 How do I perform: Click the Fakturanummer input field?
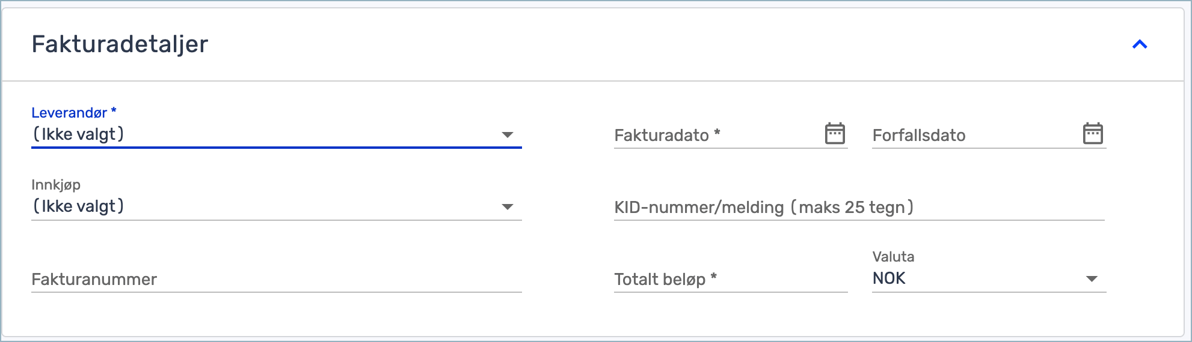pyautogui.click(x=277, y=279)
